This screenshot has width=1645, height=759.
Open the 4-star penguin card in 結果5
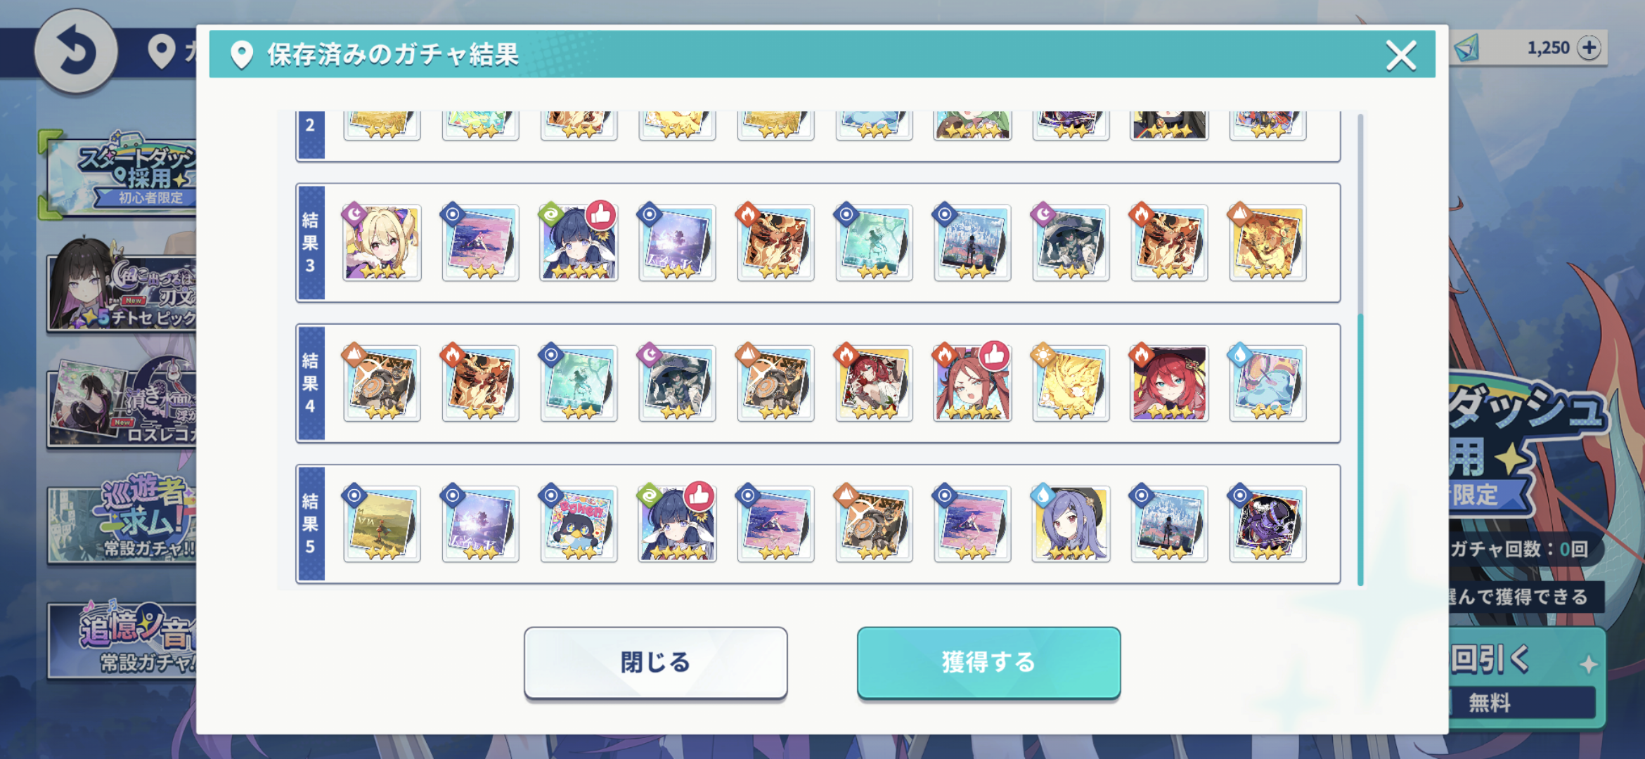[579, 524]
